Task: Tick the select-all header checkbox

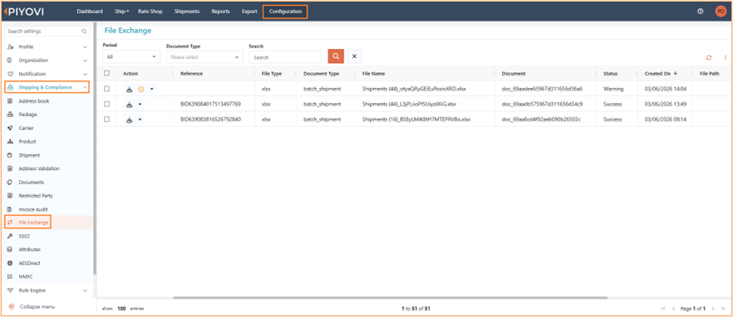Action: pyautogui.click(x=106, y=73)
